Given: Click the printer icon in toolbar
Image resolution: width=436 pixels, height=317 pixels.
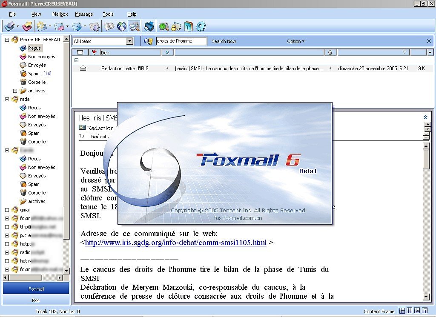Looking at the screenshot, I should pyautogui.click(x=149, y=26).
